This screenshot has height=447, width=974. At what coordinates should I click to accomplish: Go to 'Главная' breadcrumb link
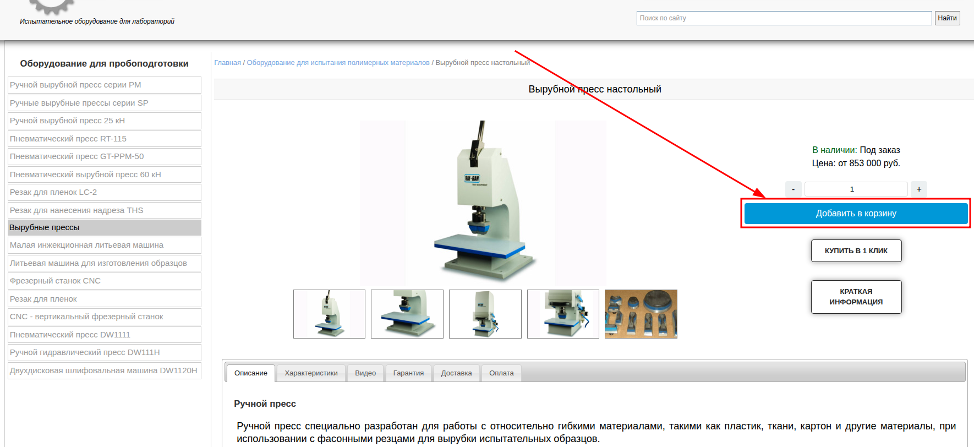coord(227,63)
